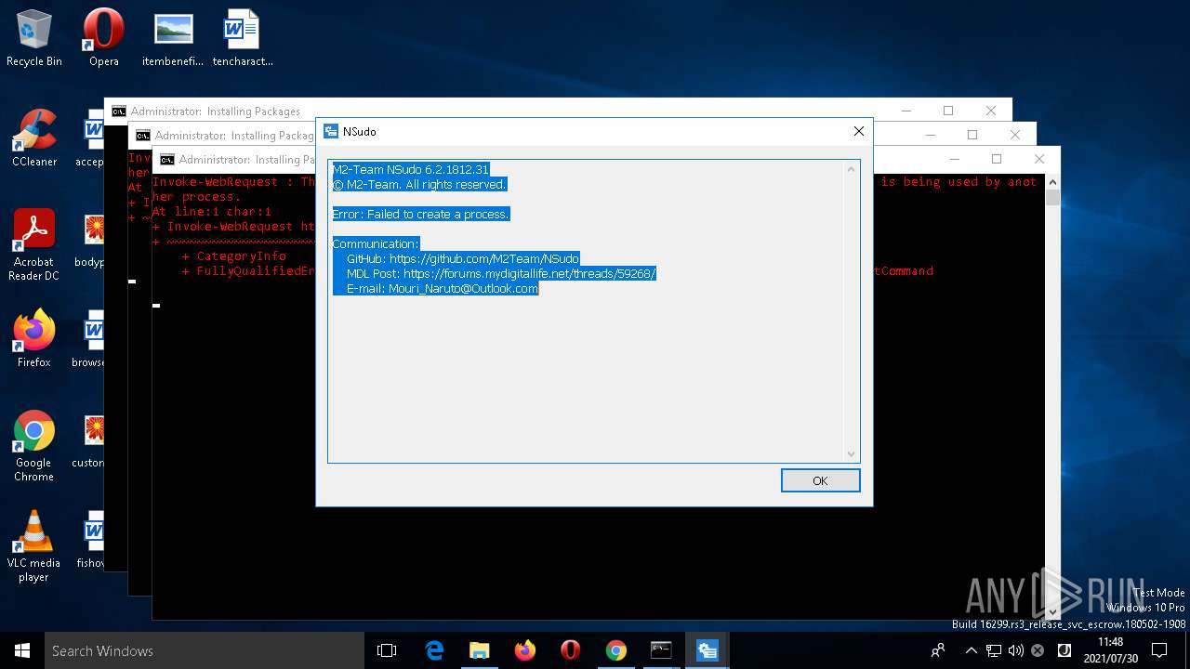Open the Opera desktop shortcut
This screenshot has width=1190, height=669.
point(104,39)
